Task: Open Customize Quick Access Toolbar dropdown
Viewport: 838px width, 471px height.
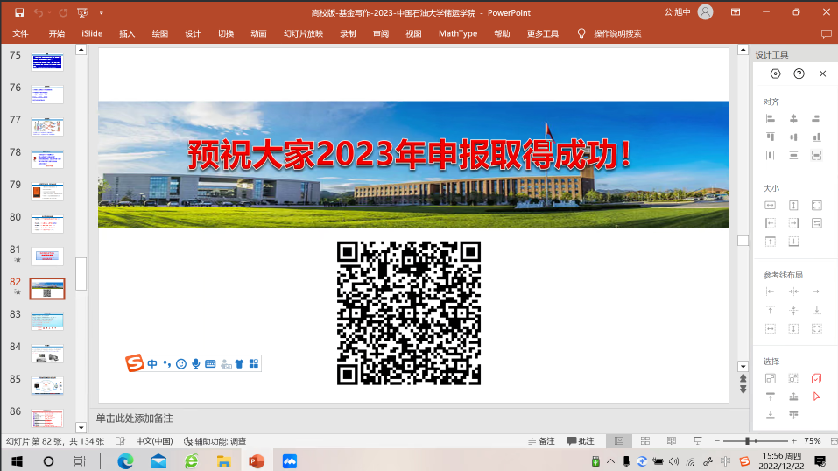Action: [x=102, y=13]
